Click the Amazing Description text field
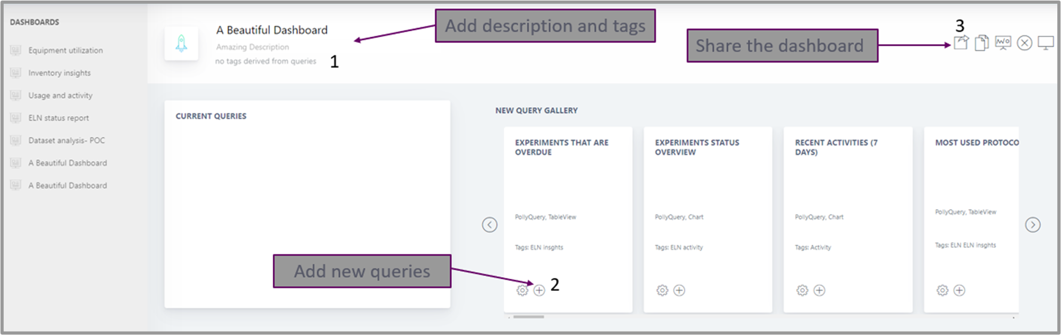The width and height of the screenshot is (1061, 335). pos(252,47)
